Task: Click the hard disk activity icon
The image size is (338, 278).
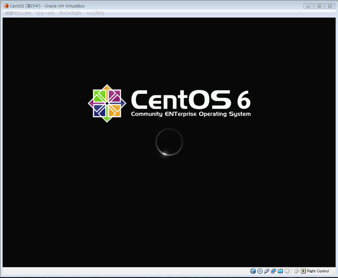Action: [x=253, y=271]
